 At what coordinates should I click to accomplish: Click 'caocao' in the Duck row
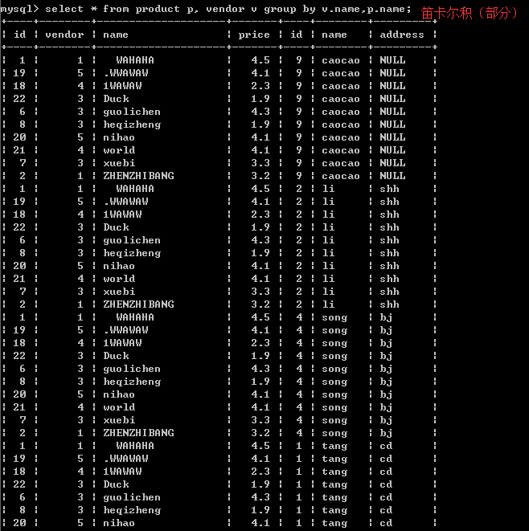[x=341, y=99]
